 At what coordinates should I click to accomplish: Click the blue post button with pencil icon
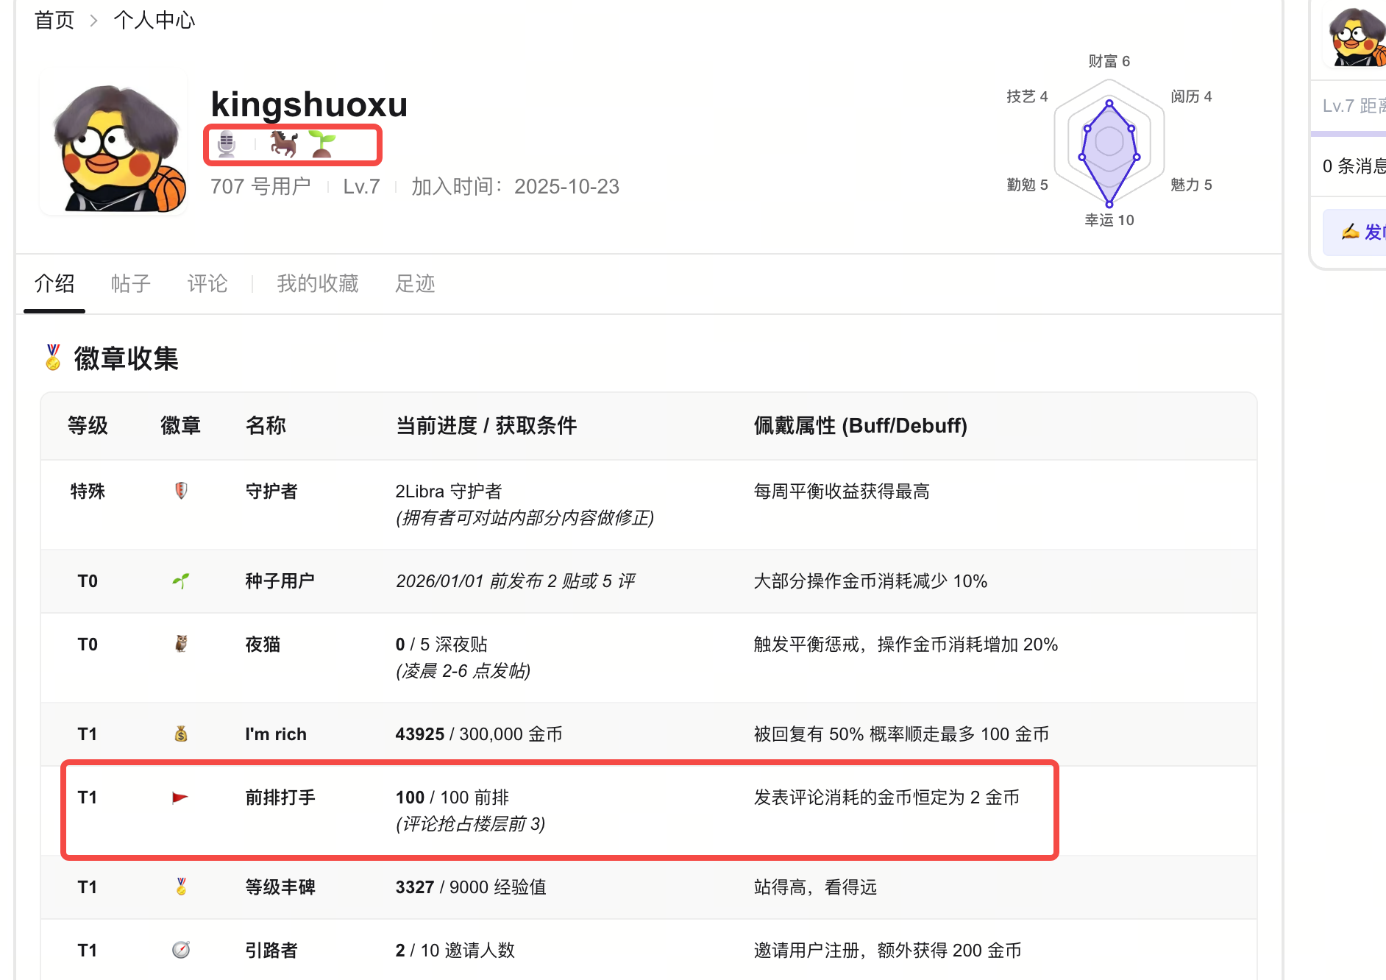coord(1361,232)
